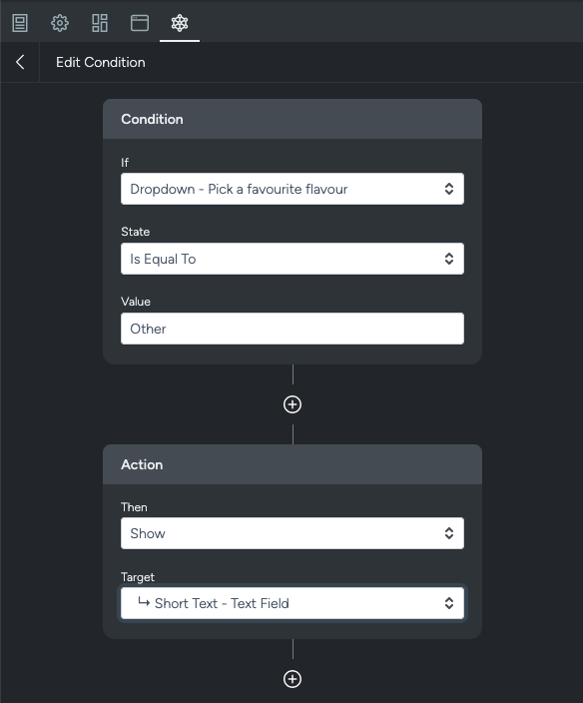Click the arrows on the State dropdown
This screenshot has width=583, height=703.
449,259
